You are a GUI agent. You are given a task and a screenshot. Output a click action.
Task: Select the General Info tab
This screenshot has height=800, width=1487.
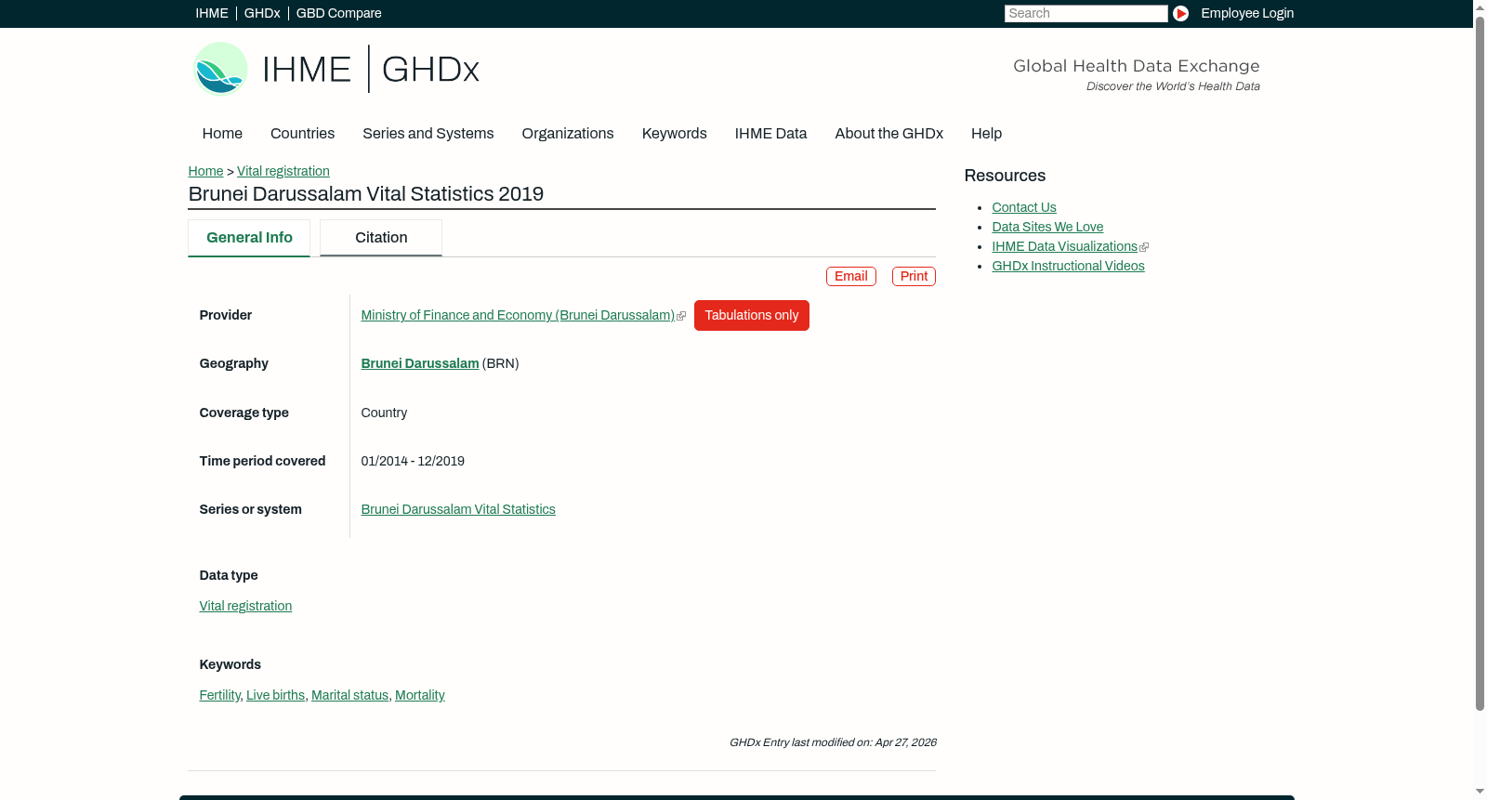(x=249, y=238)
